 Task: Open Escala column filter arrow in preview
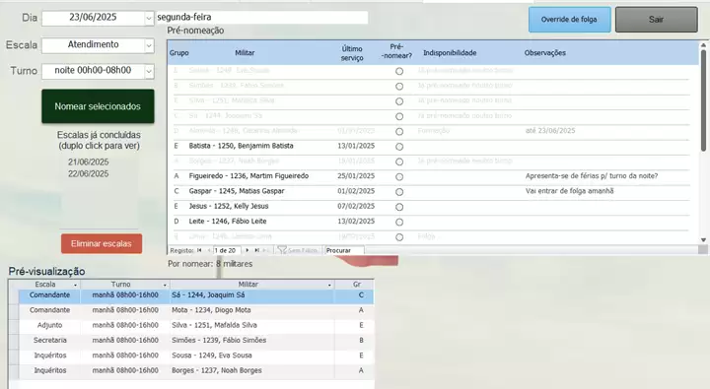[75, 285]
